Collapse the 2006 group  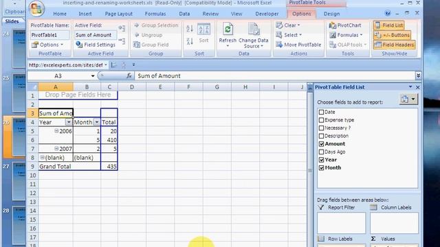pyautogui.click(x=56, y=131)
